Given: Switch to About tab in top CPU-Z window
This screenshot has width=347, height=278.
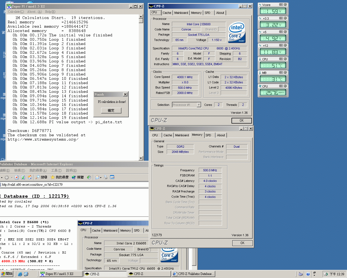Looking at the screenshot, I should click(220, 13).
